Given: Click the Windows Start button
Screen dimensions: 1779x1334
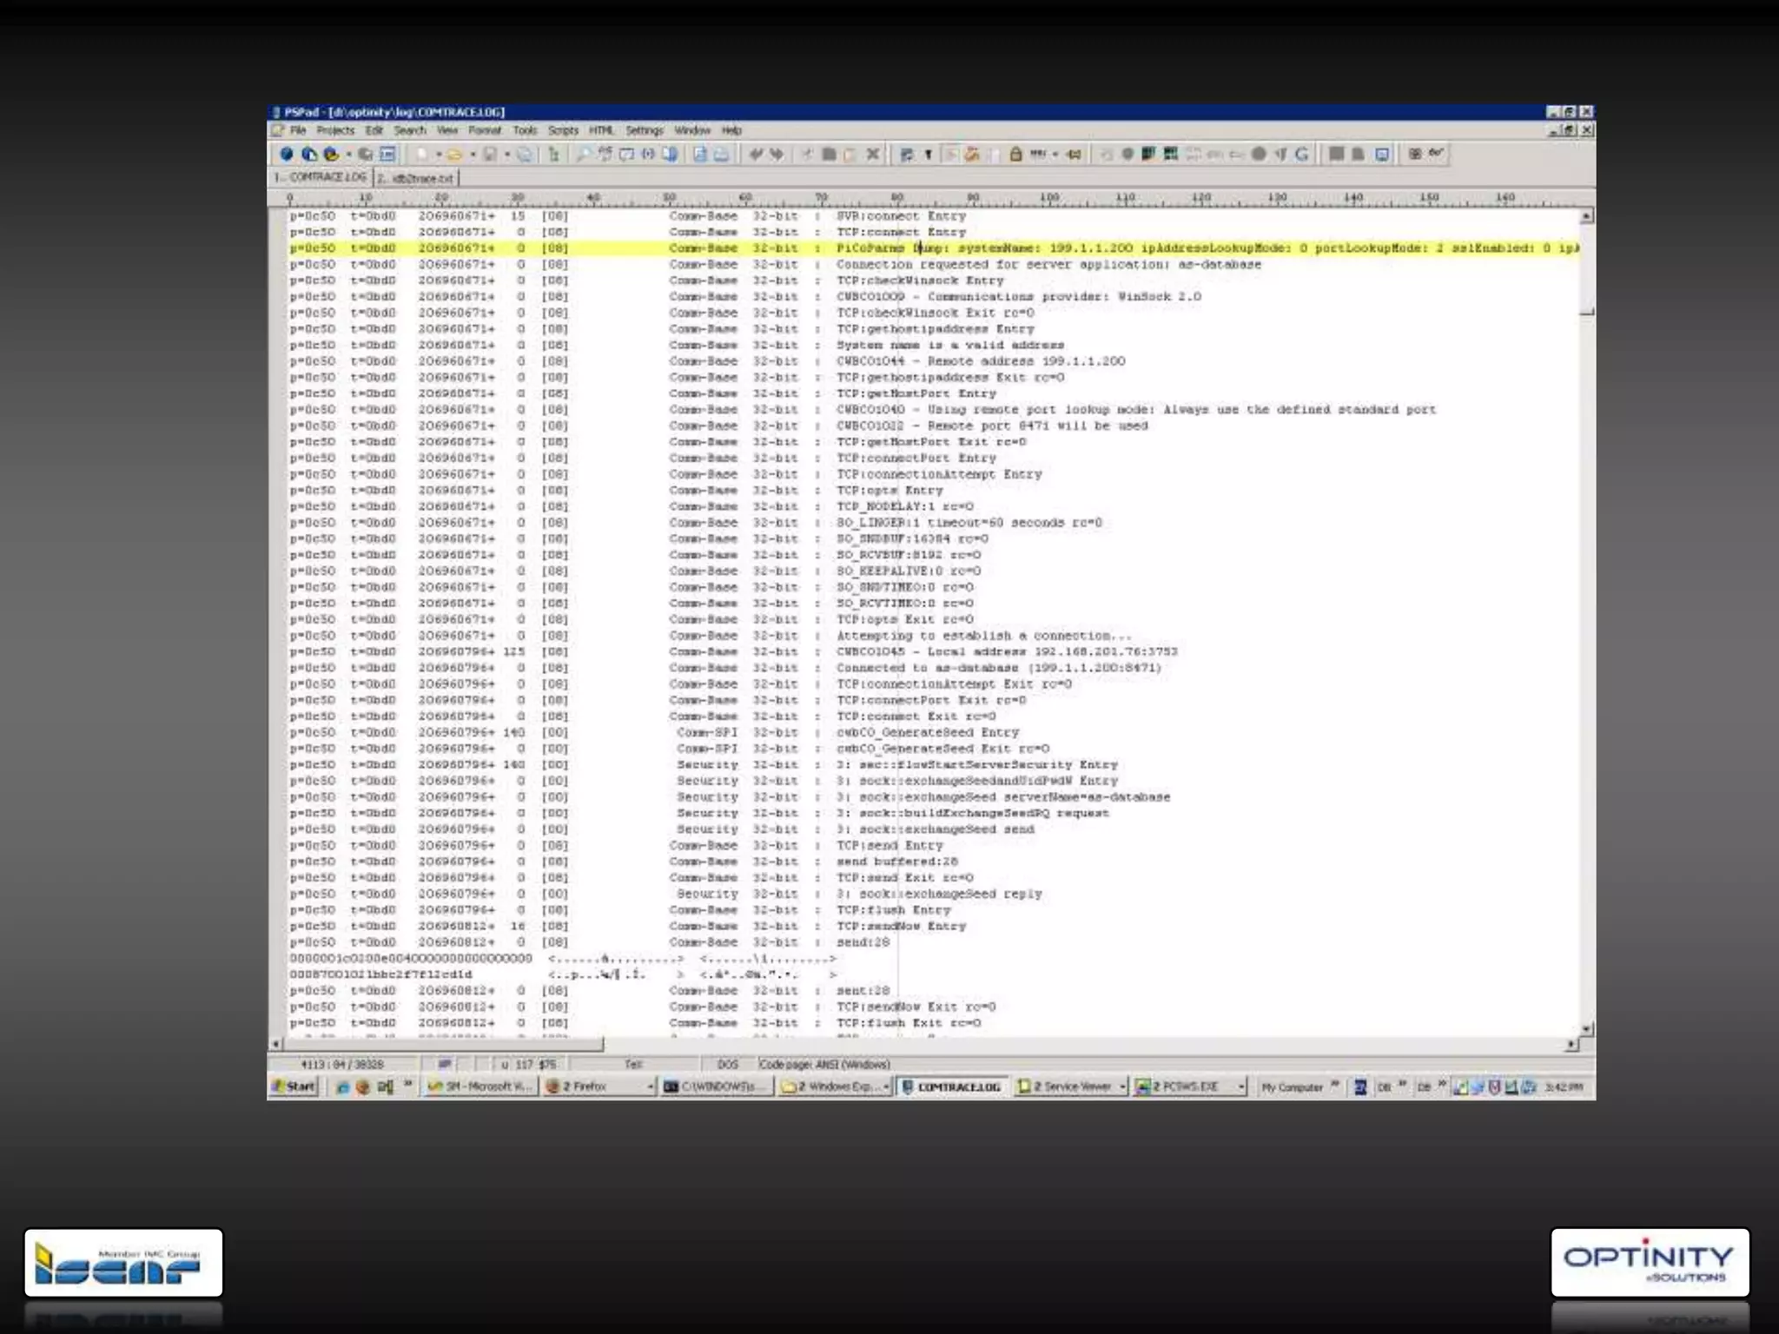Looking at the screenshot, I should [x=294, y=1086].
